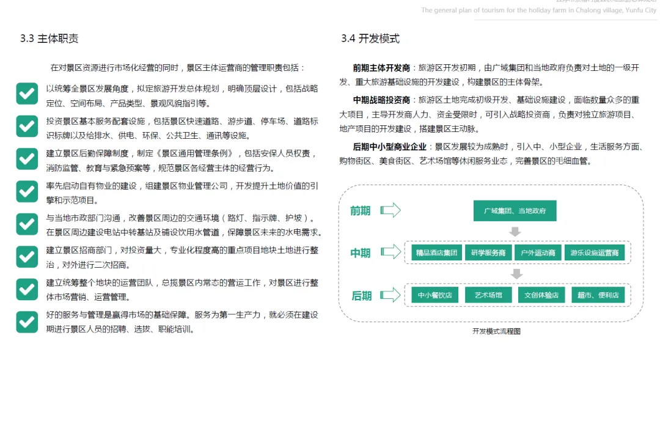Select the 户外运动商 box
Viewport: 660px width, 434px height.
(x=538, y=252)
